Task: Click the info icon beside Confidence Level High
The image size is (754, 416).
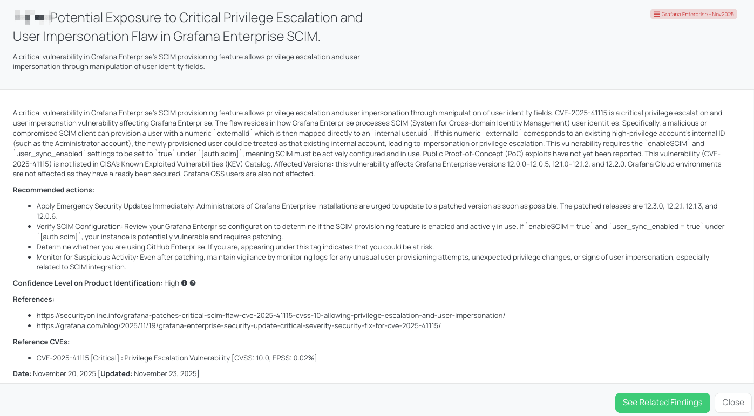Action: pos(184,283)
